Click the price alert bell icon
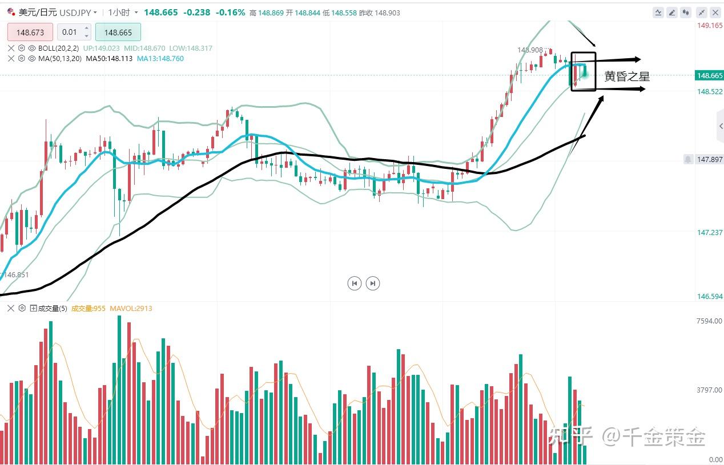Image resolution: width=724 pixels, height=465 pixels. pos(688,160)
